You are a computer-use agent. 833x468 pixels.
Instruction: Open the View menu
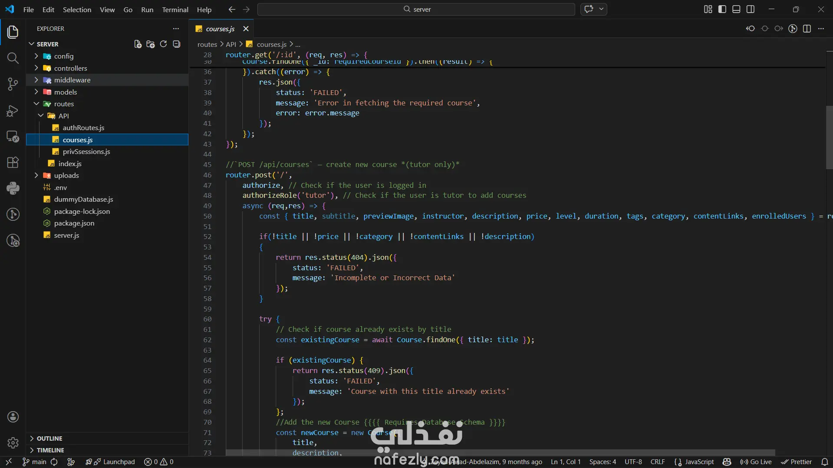point(107,10)
